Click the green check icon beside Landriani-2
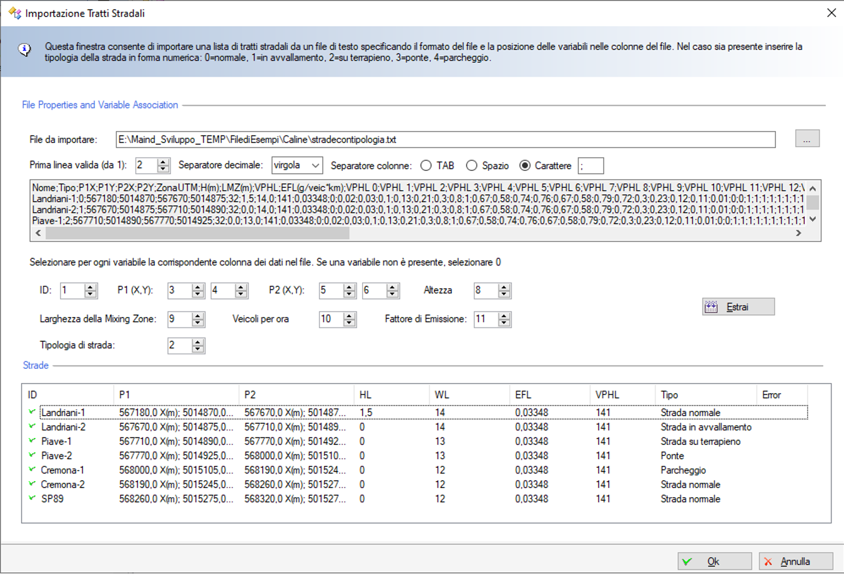Screen dimensions: 844x574 coord(32,427)
